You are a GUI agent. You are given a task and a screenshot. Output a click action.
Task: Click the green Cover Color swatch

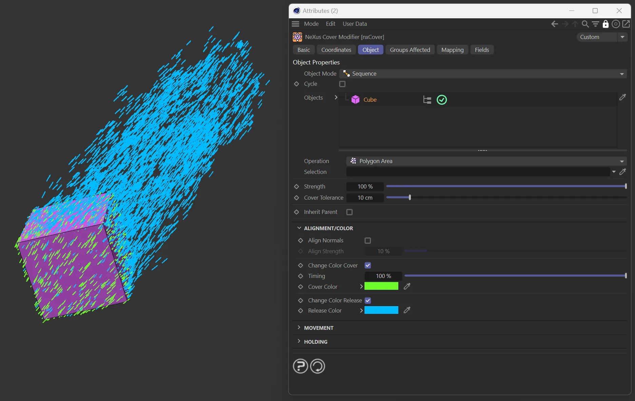click(x=381, y=286)
